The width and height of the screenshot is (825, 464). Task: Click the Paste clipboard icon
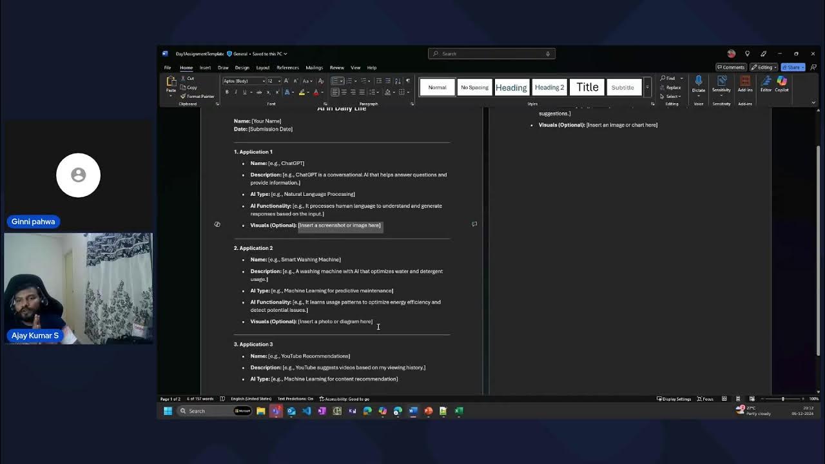[x=171, y=81]
